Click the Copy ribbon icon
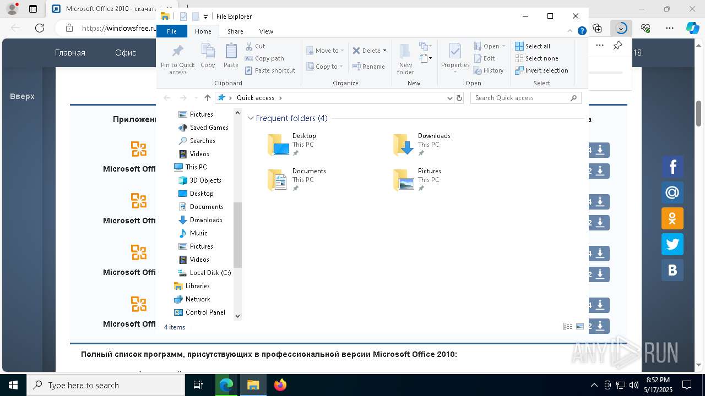 pos(208,56)
